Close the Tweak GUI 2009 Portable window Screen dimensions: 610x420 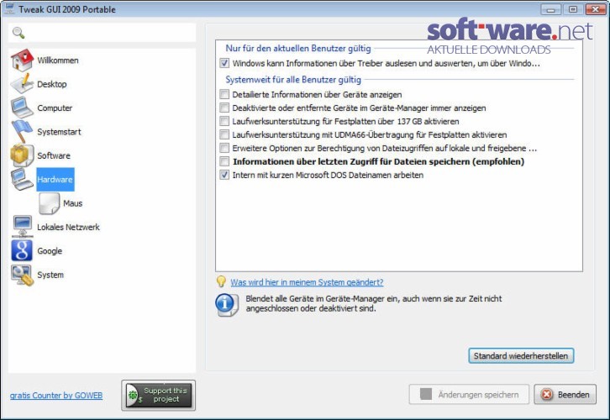coord(595,9)
